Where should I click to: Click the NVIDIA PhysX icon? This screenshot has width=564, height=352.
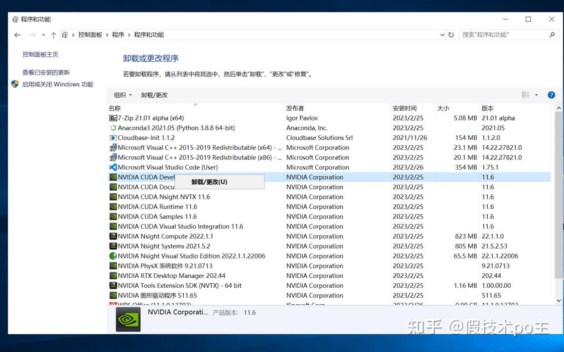(113, 266)
